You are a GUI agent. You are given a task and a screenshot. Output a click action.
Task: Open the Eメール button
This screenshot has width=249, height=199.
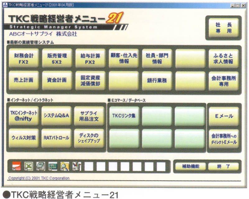click(x=224, y=116)
